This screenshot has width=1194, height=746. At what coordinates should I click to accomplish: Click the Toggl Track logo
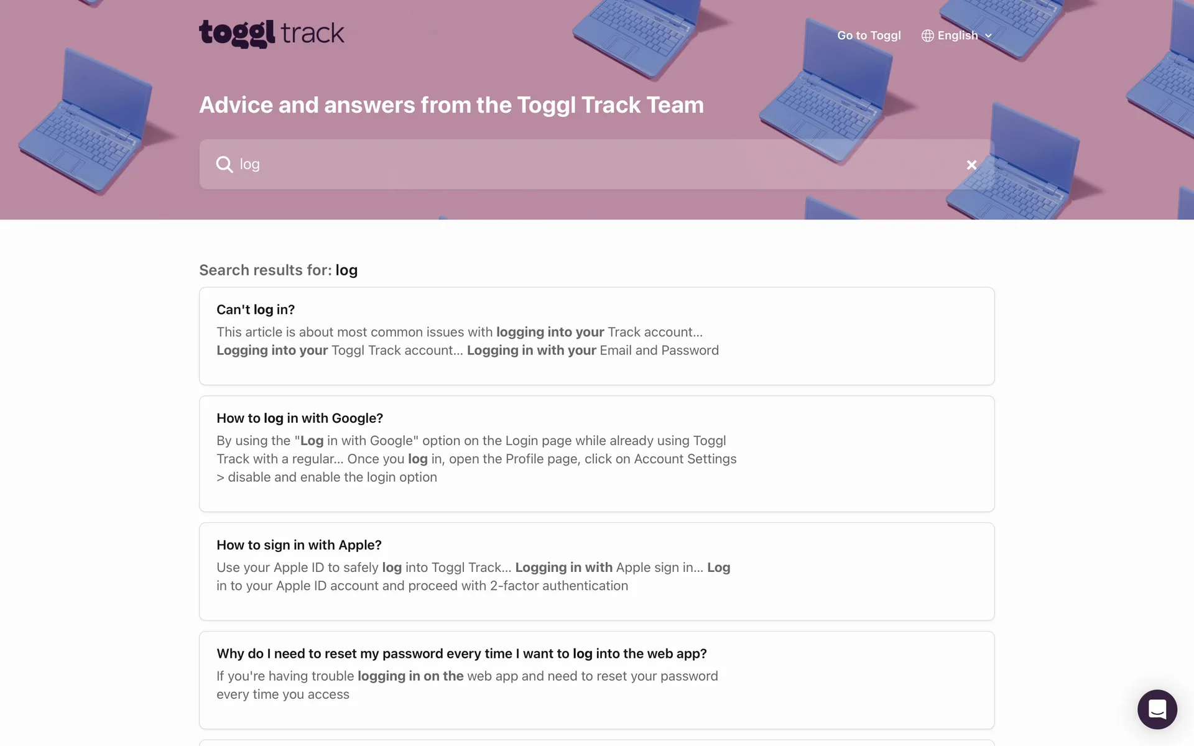click(271, 34)
